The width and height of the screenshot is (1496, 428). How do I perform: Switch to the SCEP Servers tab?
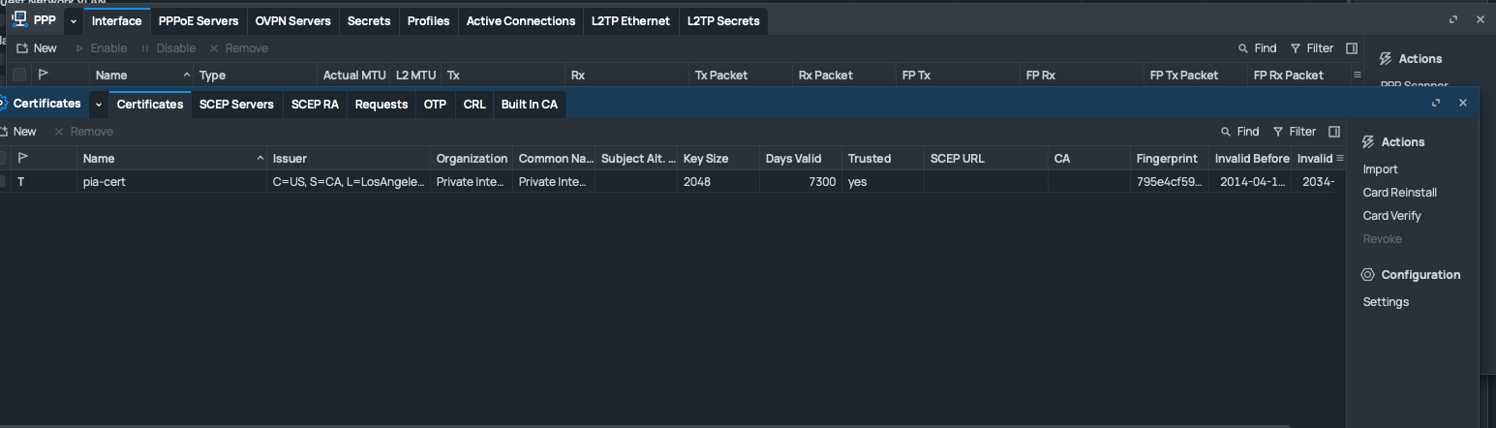[x=236, y=105]
